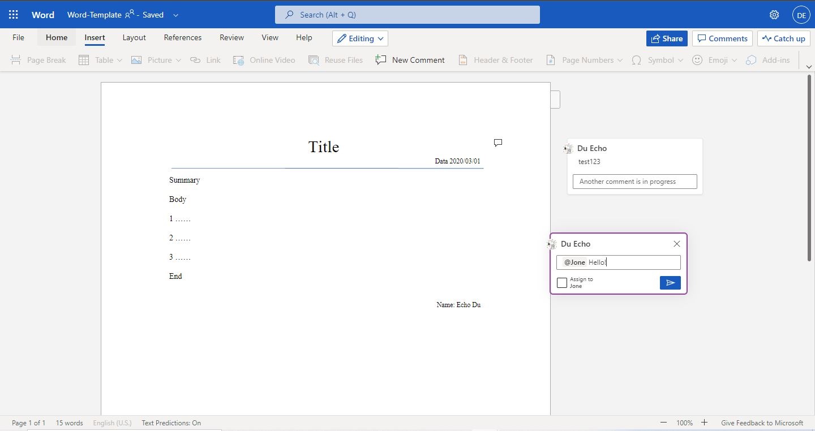
Task: Tick the Assign to Jone checkbox
Action: click(562, 283)
